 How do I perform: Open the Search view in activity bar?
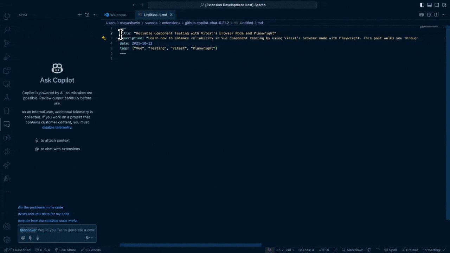click(7, 30)
